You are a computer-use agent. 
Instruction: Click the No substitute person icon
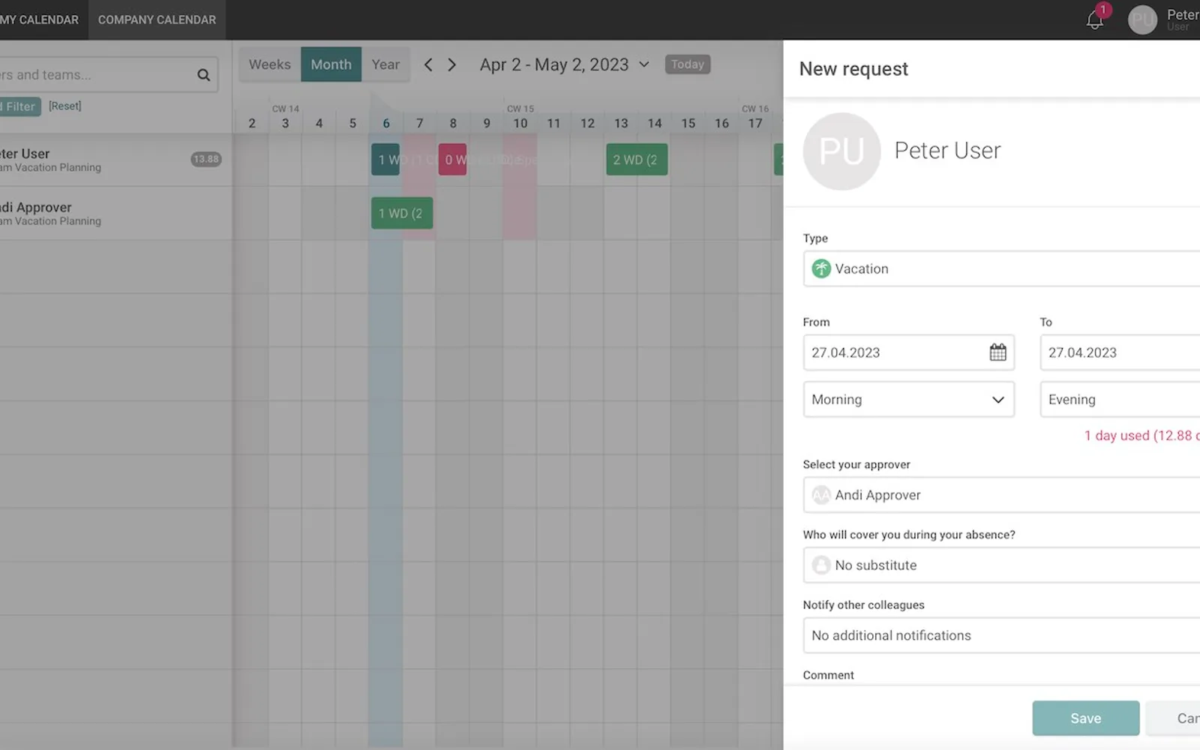pos(821,565)
